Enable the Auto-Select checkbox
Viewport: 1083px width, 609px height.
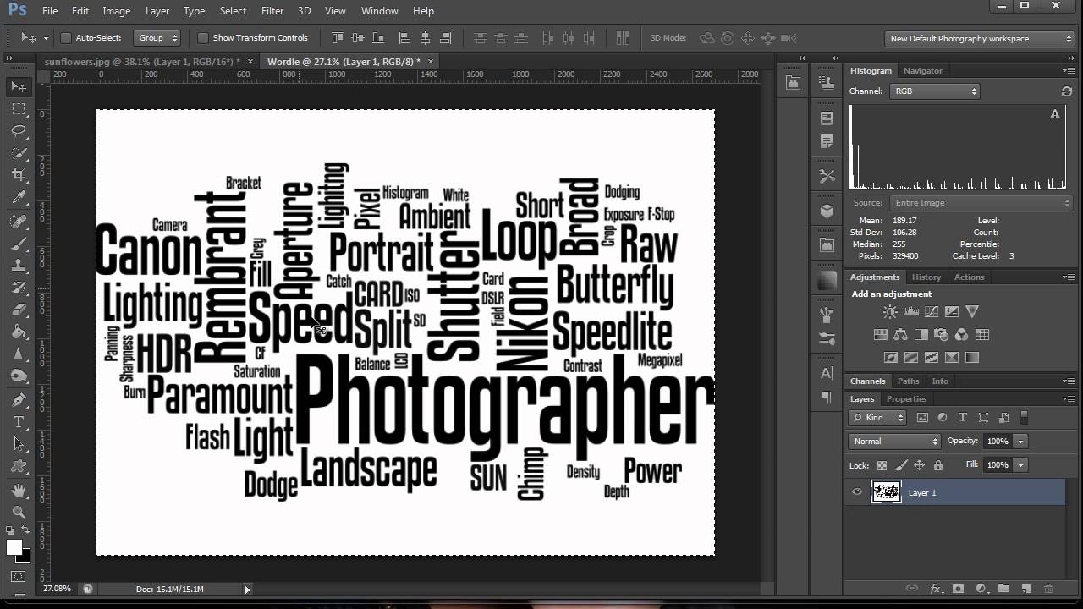coord(66,38)
